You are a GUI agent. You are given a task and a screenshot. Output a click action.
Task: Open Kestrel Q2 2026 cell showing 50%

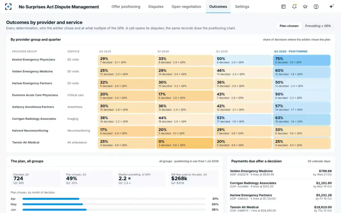coord(243,60)
